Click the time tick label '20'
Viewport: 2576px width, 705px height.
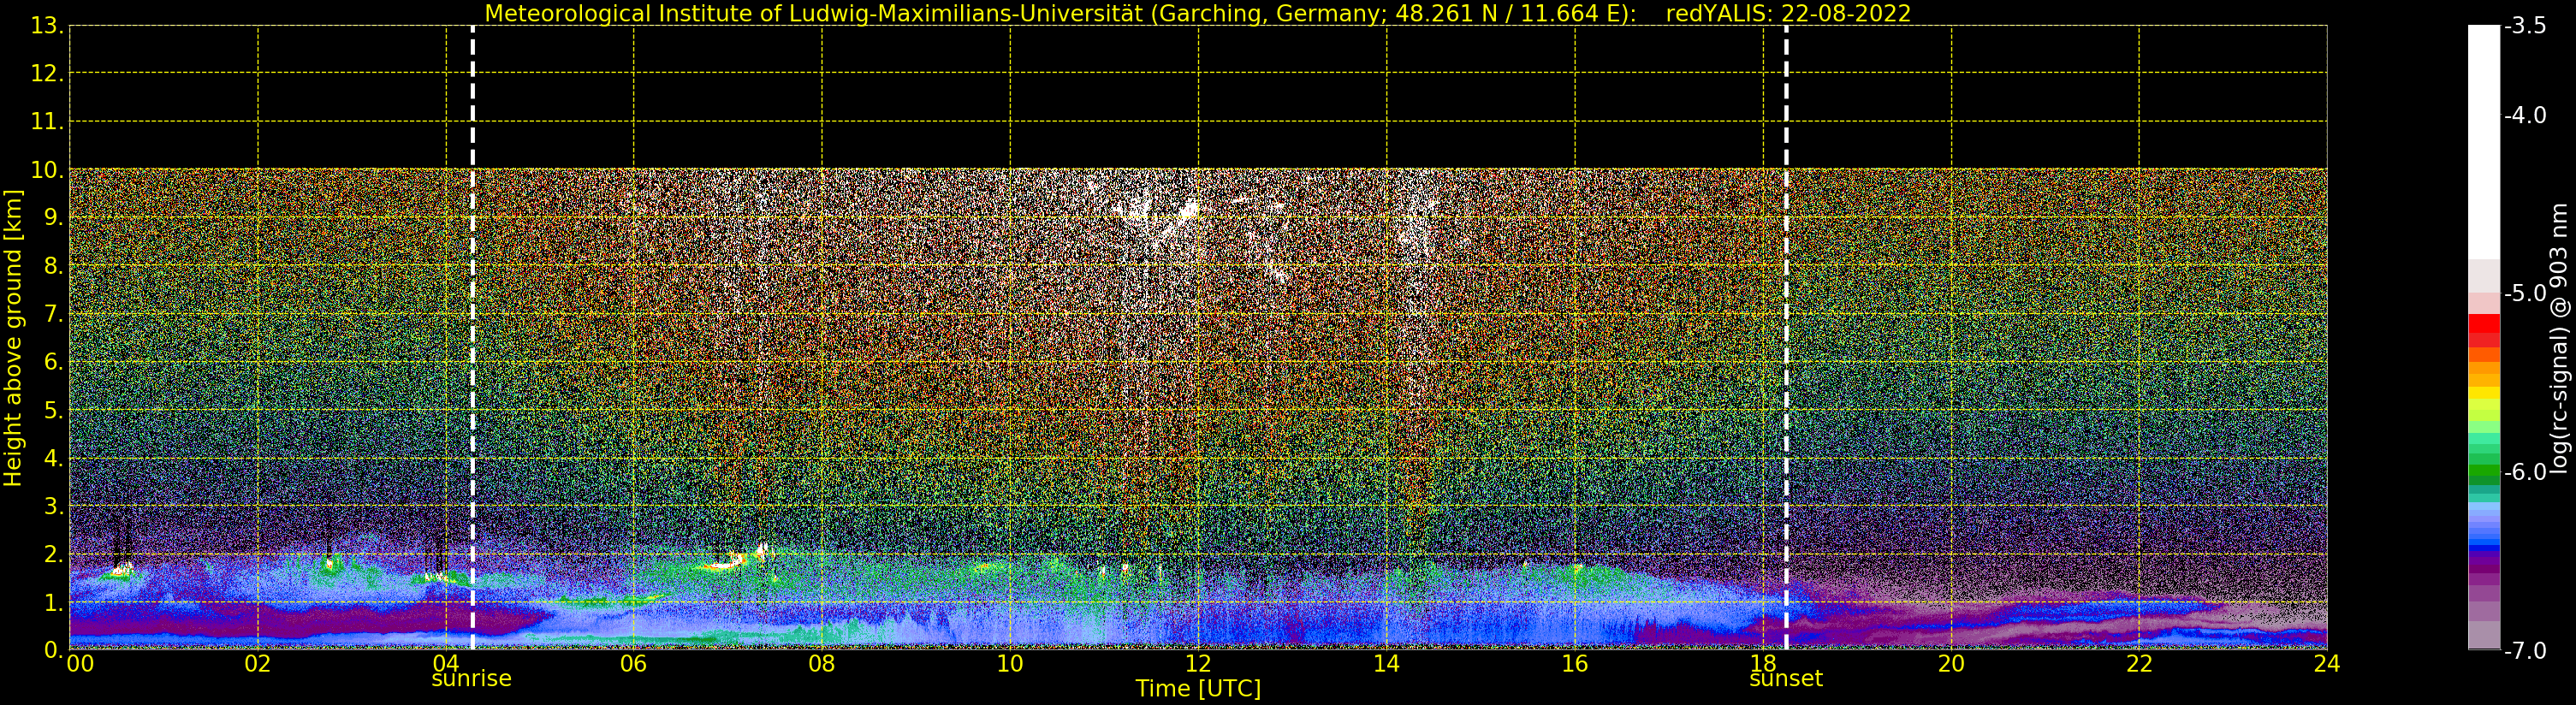click(1951, 664)
